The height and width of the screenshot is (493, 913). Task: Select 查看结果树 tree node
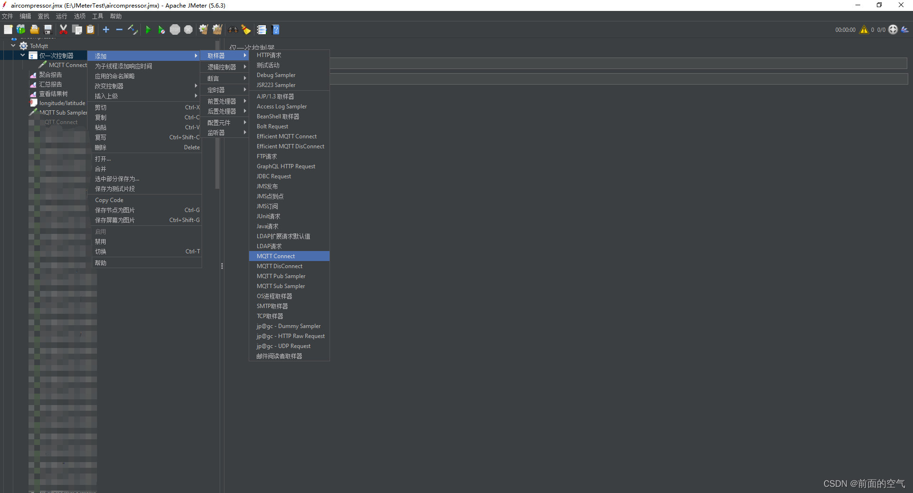[x=53, y=94]
